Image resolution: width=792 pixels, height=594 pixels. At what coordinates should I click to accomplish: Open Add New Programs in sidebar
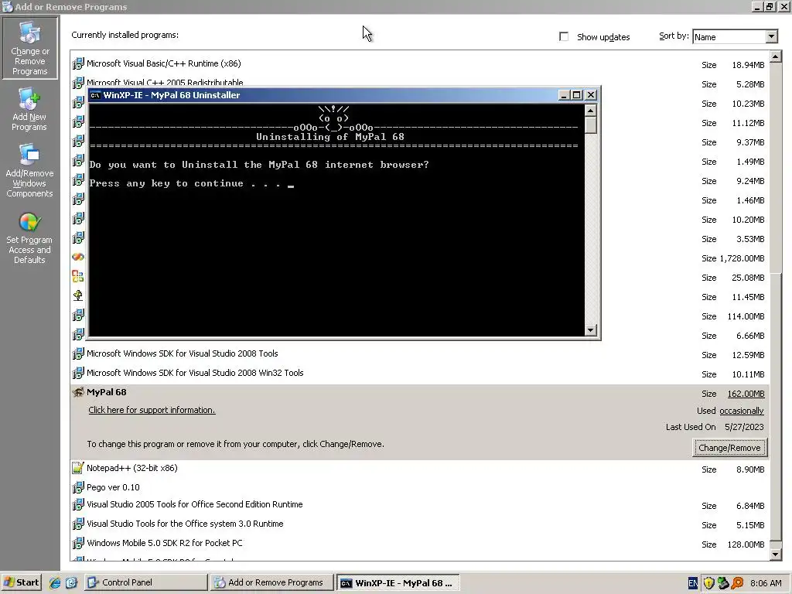[x=29, y=110]
